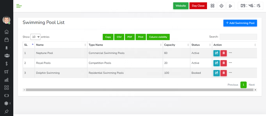The image size is (266, 116).
Task: Click the hamburger menu toggle icon
Action: (19, 6)
